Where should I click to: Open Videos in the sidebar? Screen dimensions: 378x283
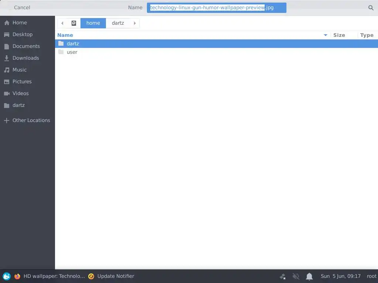(27, 93)
